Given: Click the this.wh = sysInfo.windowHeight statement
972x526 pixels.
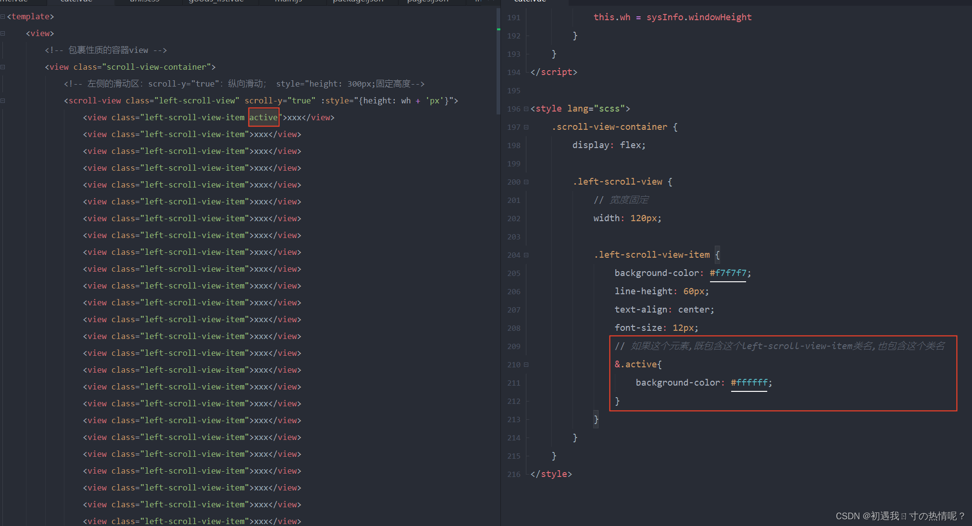Looking at the screenshot, I should pyautogui.click(x=672, y=17).
